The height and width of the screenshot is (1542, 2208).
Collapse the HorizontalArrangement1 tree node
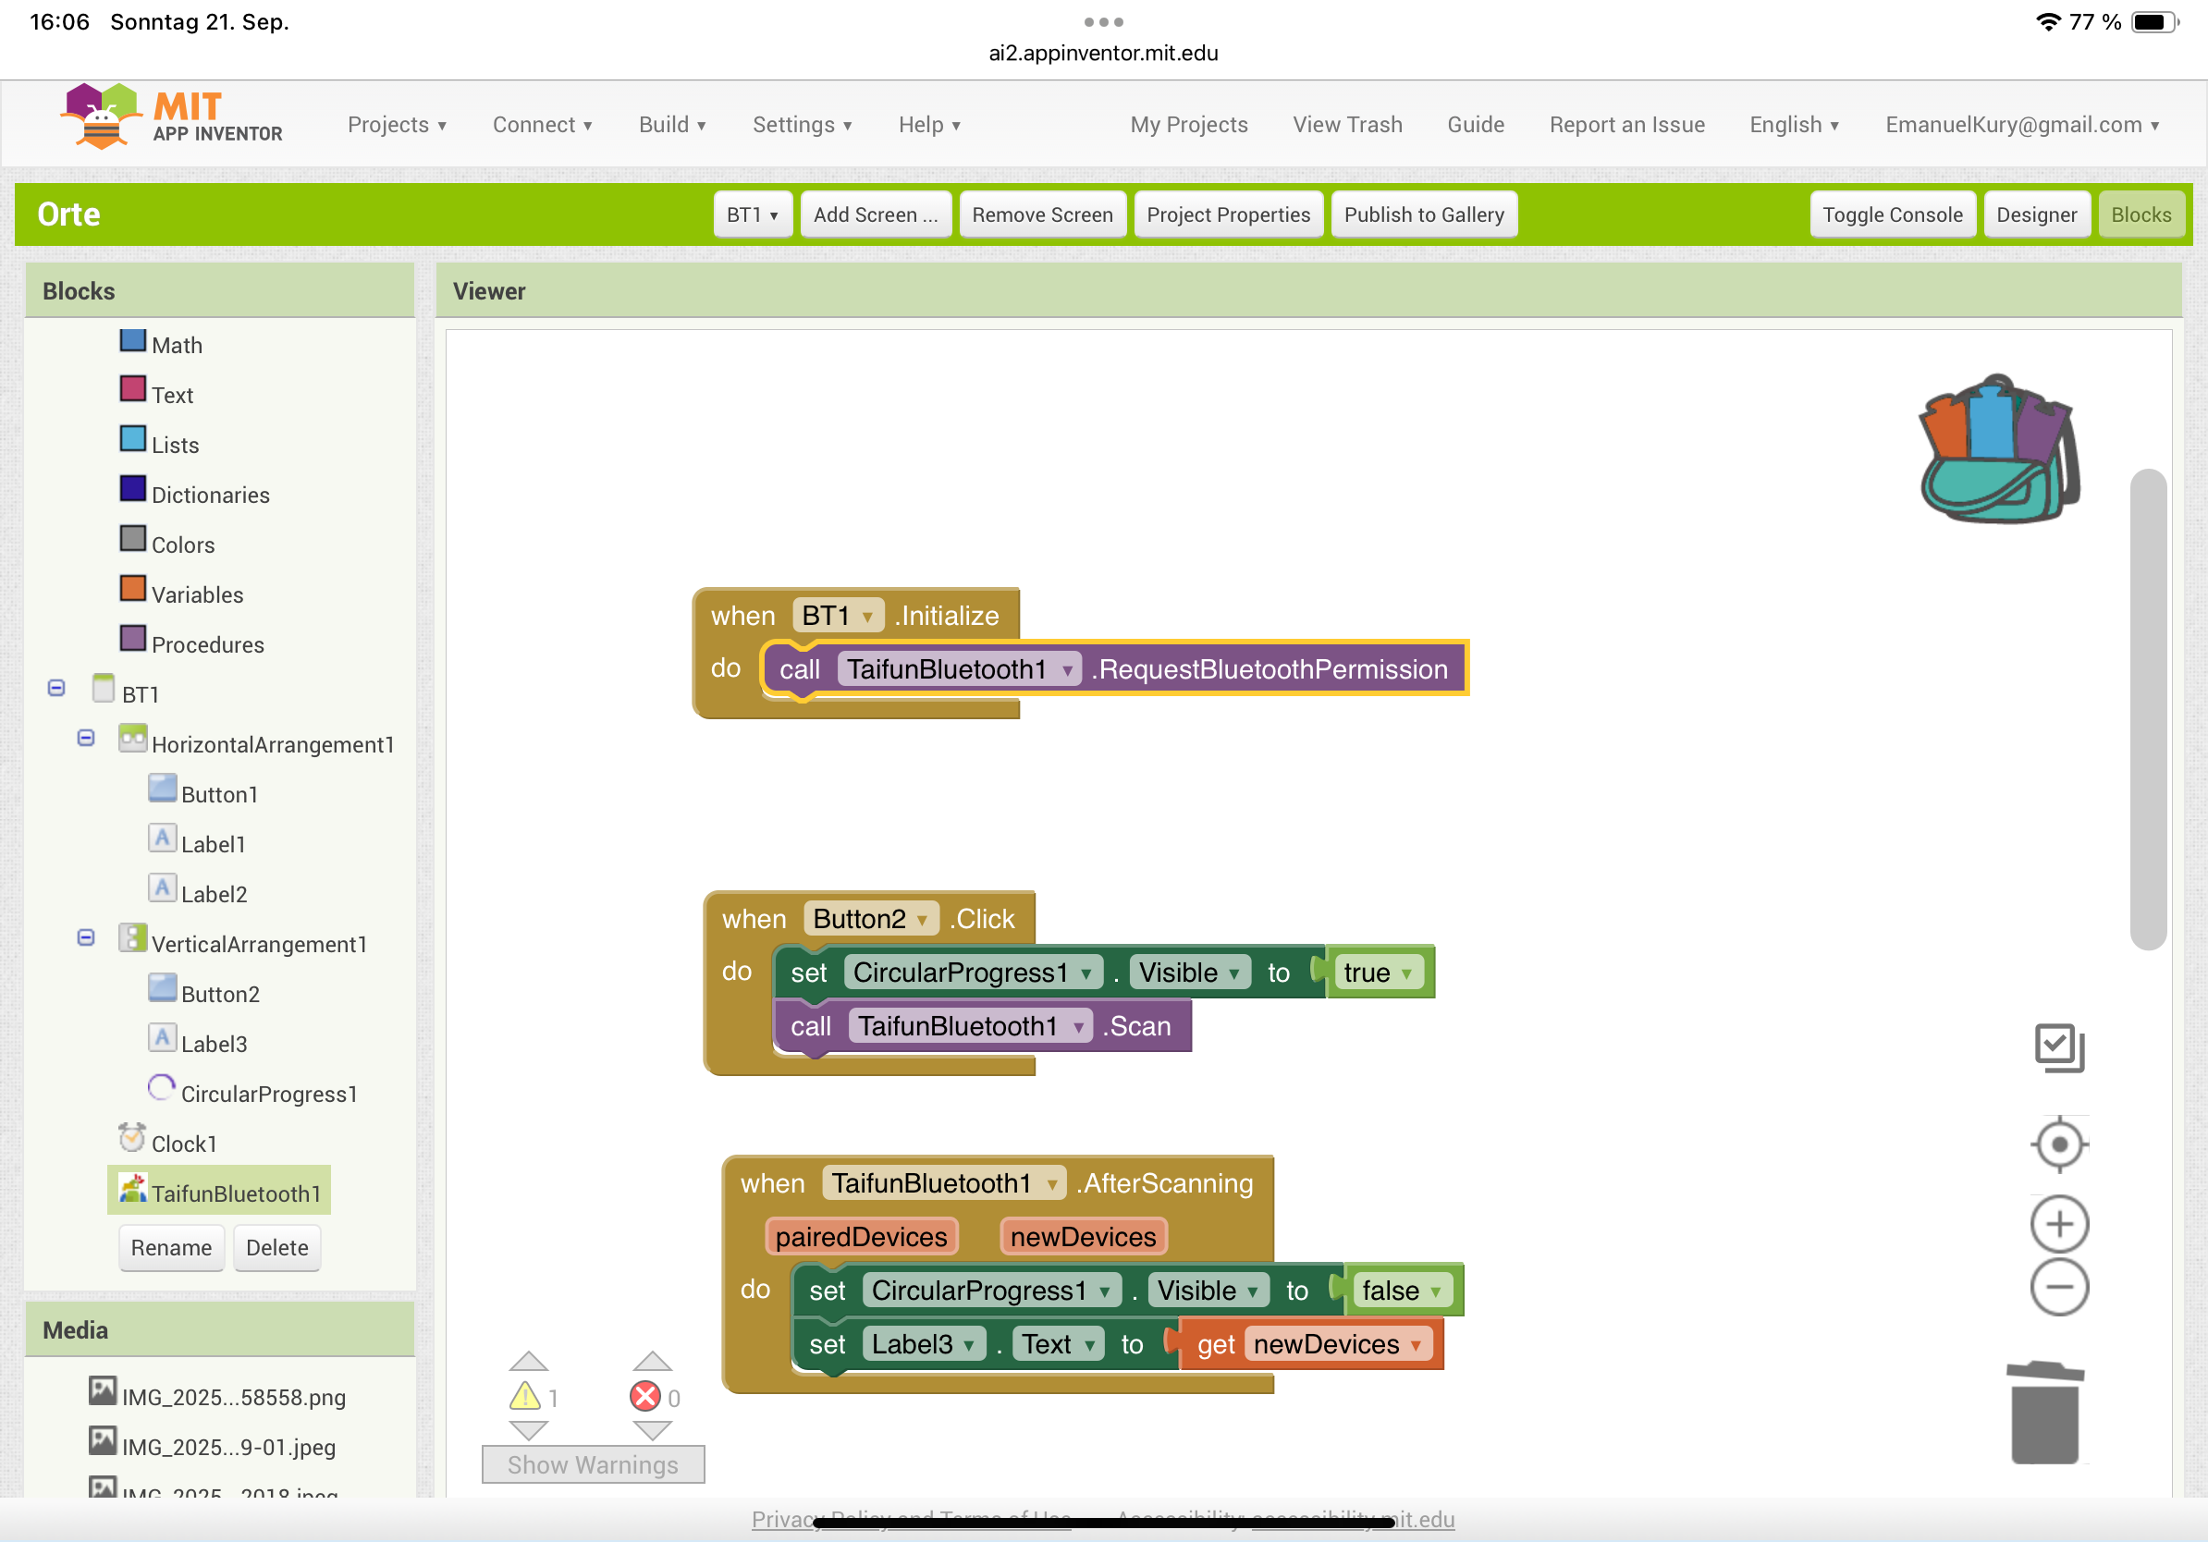coord(86,739)
